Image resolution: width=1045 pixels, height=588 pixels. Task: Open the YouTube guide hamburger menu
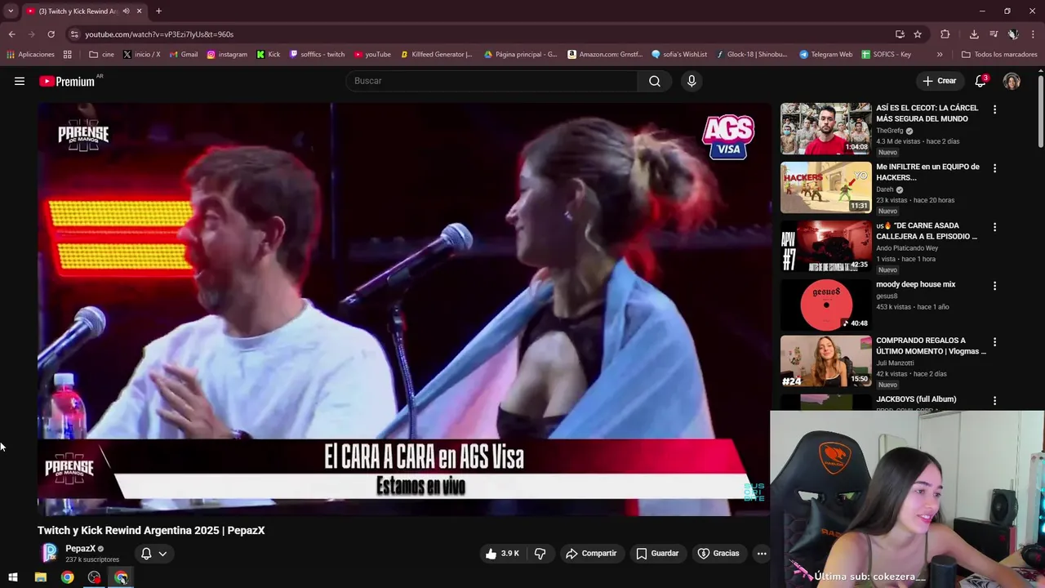click(20, 81)
